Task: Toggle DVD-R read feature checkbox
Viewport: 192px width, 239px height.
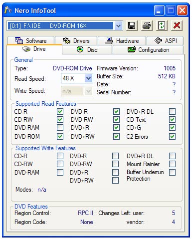Action: [x=116, y=111]
